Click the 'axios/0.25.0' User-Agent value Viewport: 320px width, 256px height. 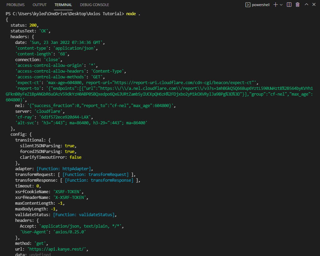click(x=70, y=232)
